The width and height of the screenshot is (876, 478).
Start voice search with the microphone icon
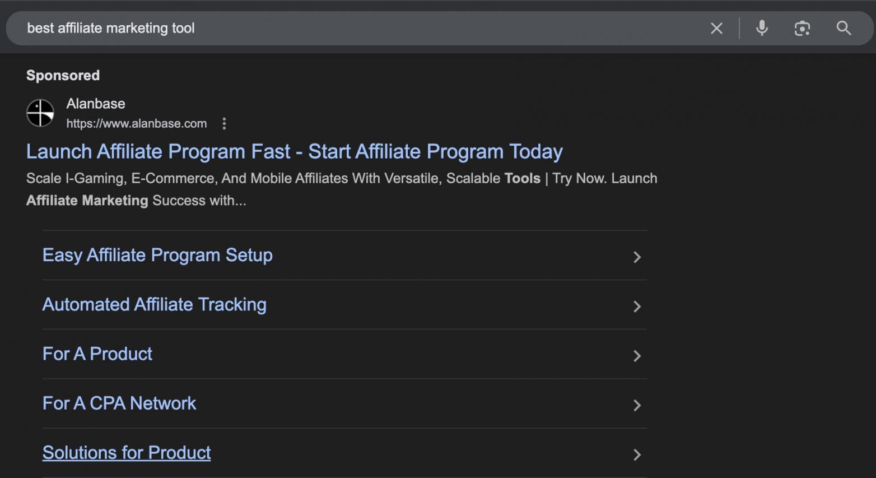click(762, 28)
